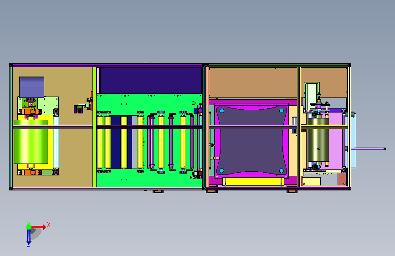Select the pale green upright bracket above olive cylinder

pyautogui.click(x=312, y=96)
